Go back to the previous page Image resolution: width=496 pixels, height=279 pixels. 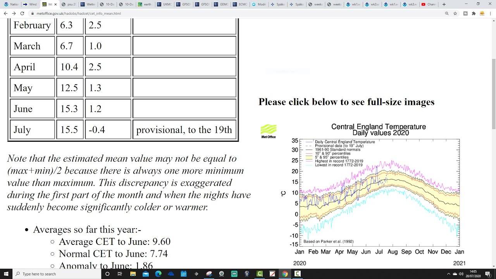(x=5, y=13)
